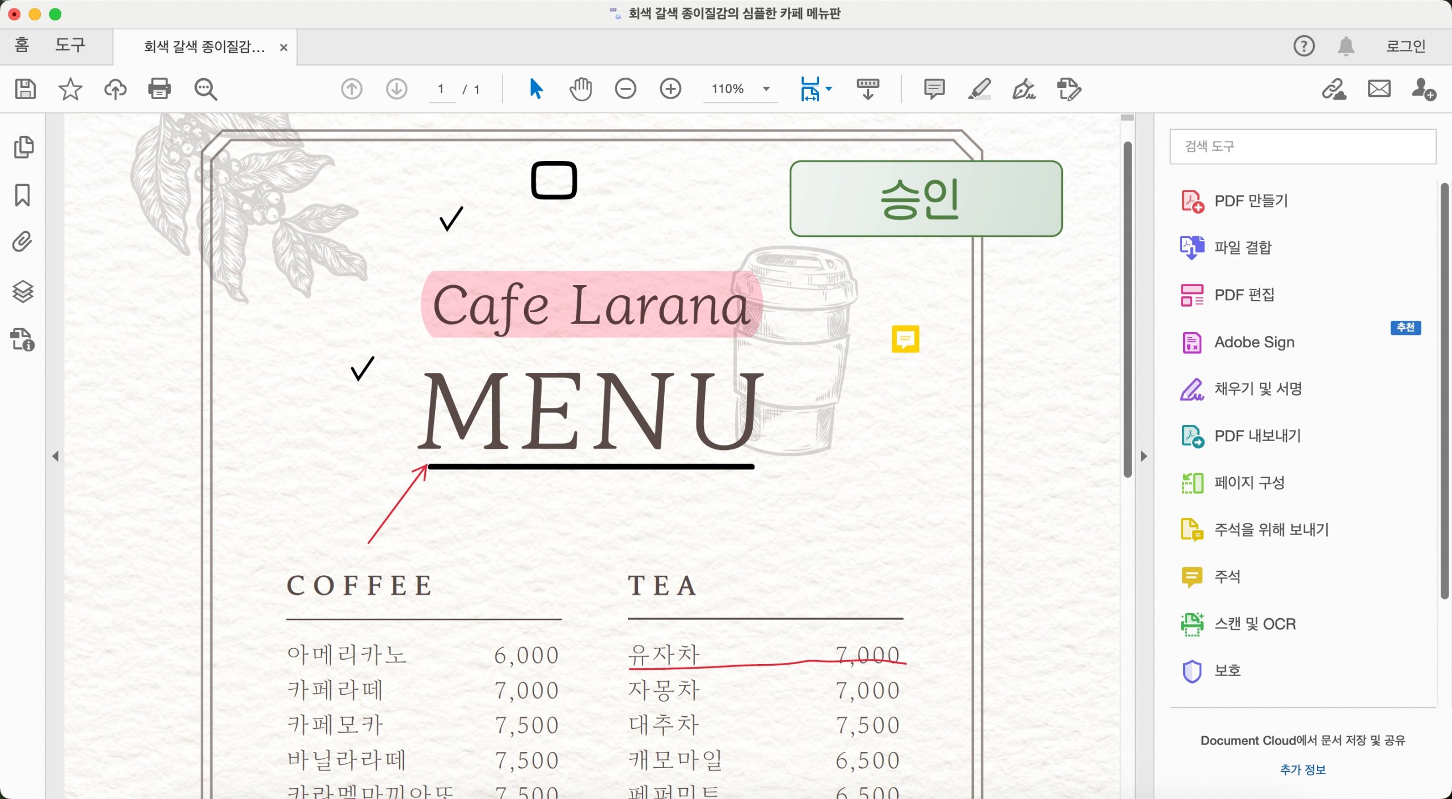This screenshot has height=799, width=1452.
Task: Open PDF 만들기 tool
Action: coord(1235,201)
